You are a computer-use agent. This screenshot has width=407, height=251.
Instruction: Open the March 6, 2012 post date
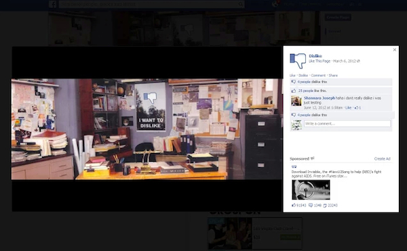pyautogui.click(x=345, y=61)
